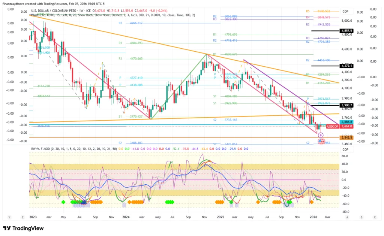
Task: Click the cyan 3,686.8 price label
Action: point(346,122)
